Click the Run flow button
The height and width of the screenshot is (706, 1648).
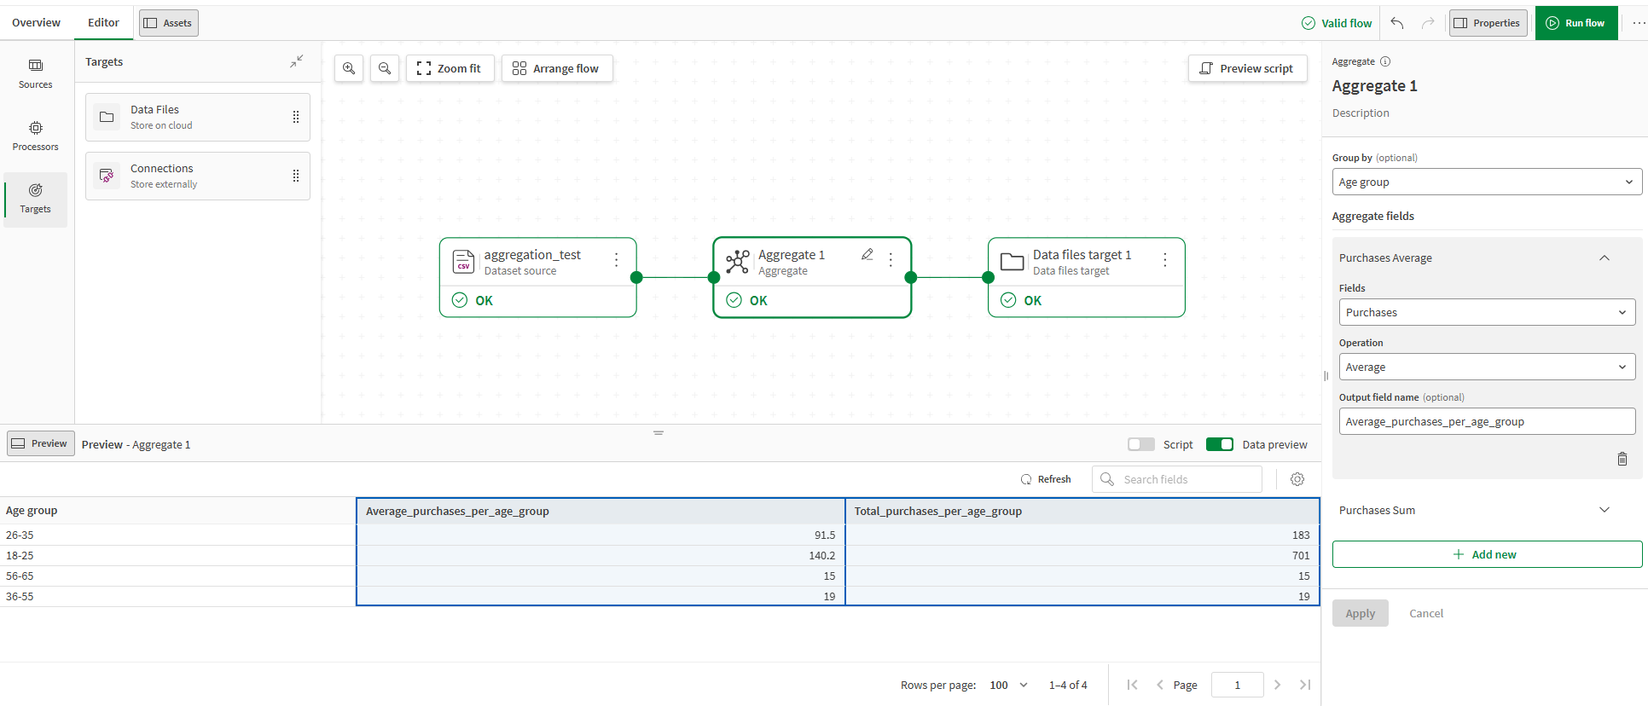click(1576, 23)
